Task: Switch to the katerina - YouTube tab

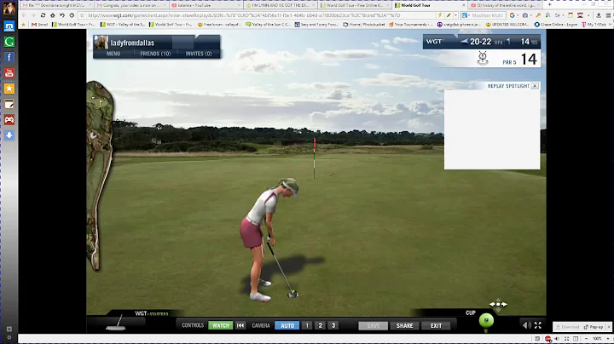Action: (x=206, y=5)
